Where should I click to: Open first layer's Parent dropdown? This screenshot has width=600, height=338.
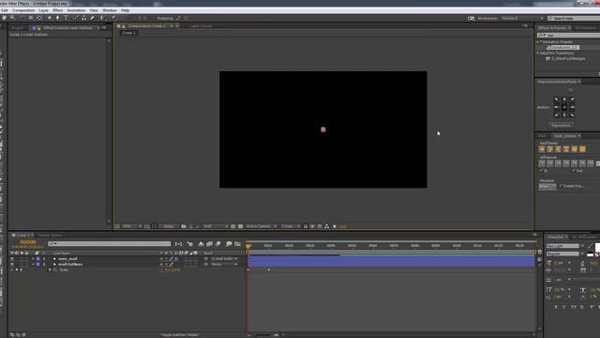pos(224,259)
